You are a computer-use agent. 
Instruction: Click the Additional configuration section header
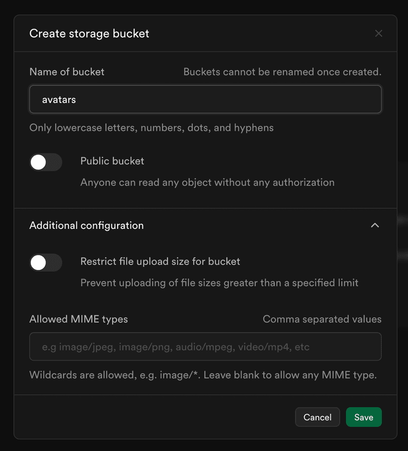tap(87, 225)
